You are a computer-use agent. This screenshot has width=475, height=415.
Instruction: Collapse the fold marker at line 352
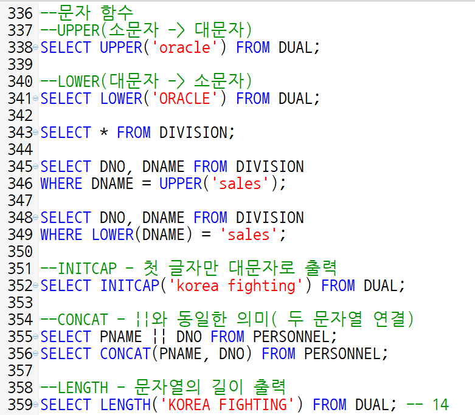click(x=35, y=285)
